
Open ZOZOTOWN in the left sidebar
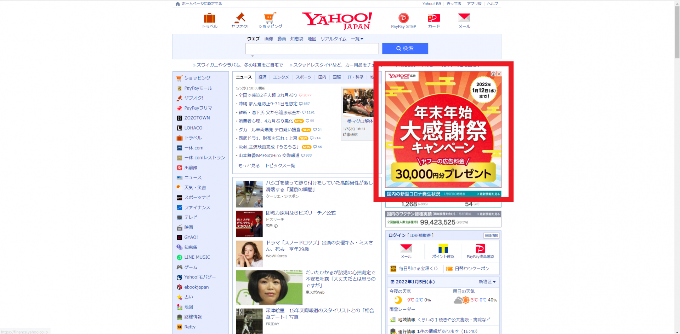pyautogui.click(x=197, y=118)
